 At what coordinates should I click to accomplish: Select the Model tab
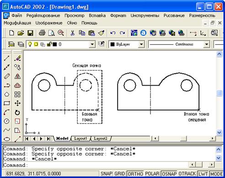coord(62,139)
